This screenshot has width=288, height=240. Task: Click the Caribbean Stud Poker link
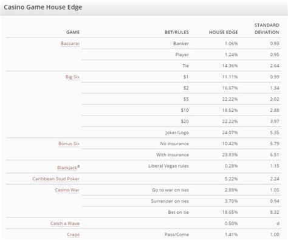click(56, 179)
